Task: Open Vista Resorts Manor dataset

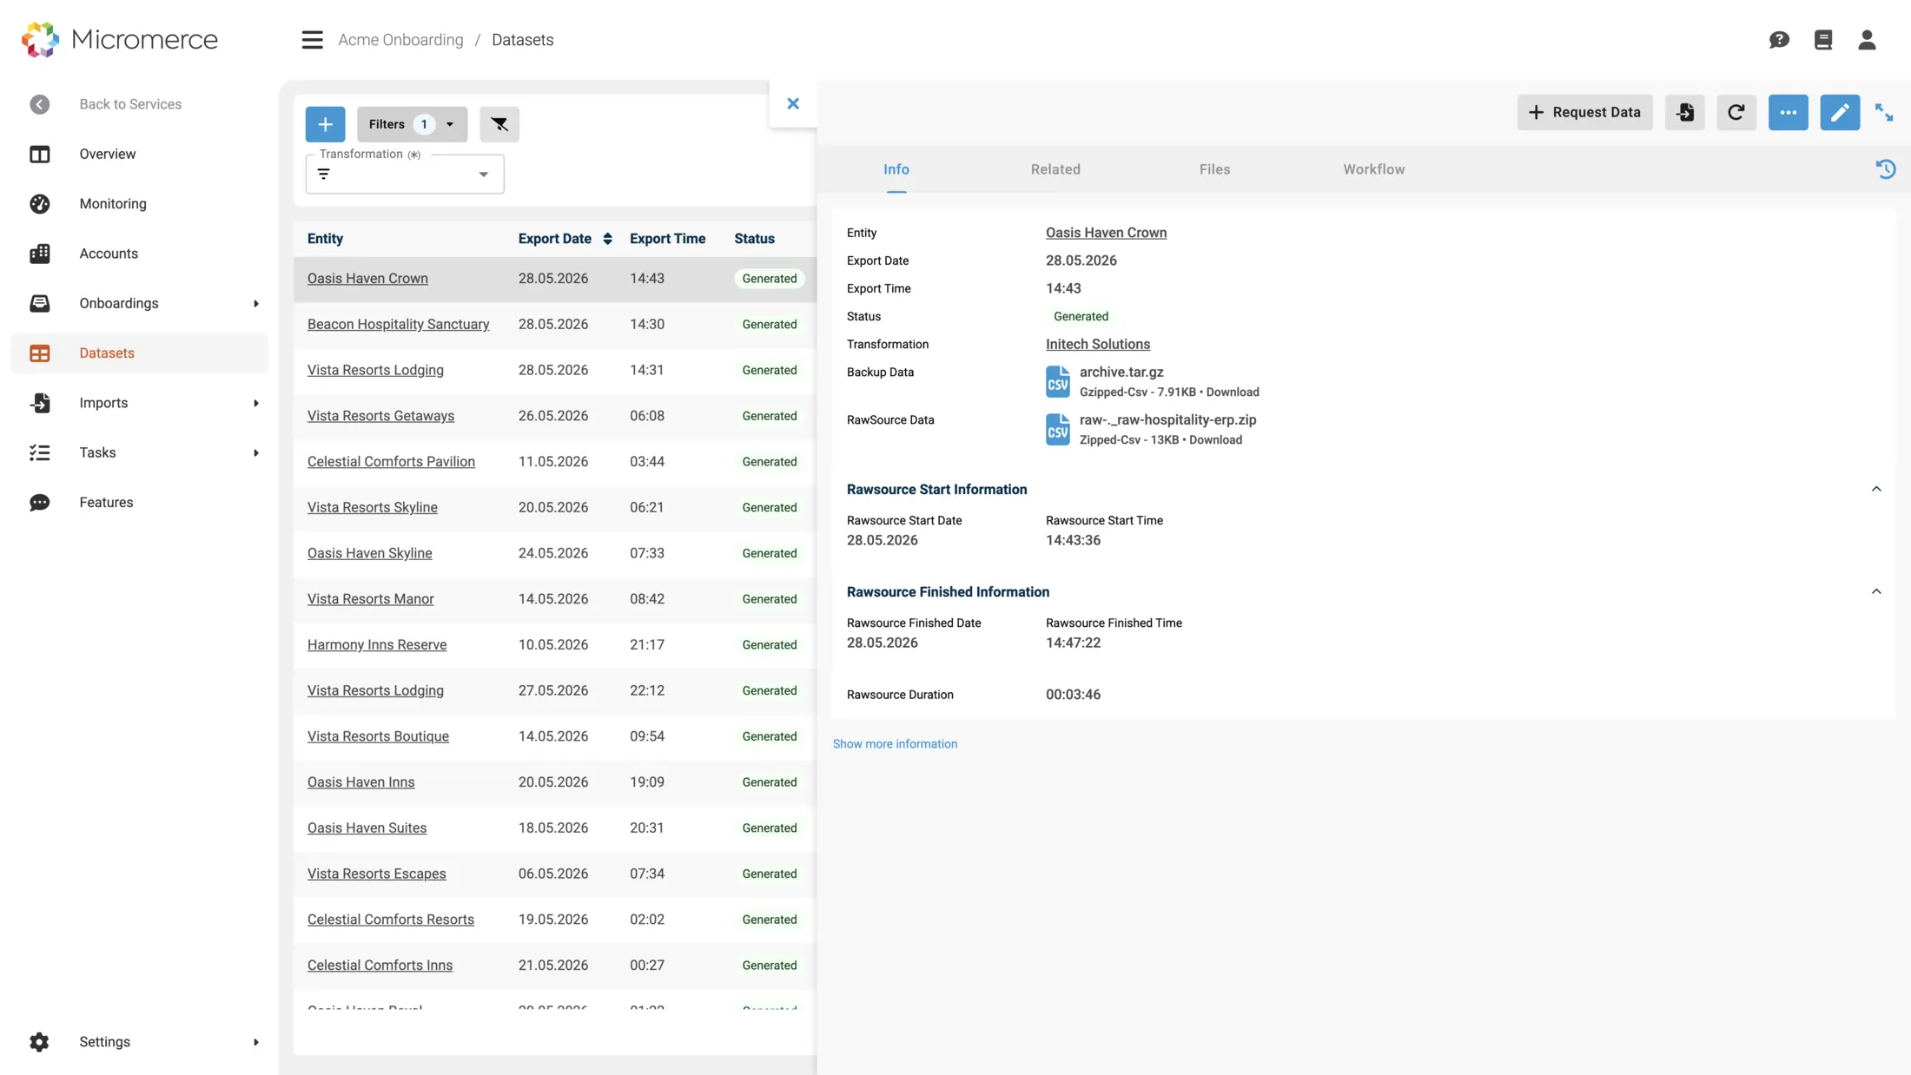Action: tap(370, 599)
